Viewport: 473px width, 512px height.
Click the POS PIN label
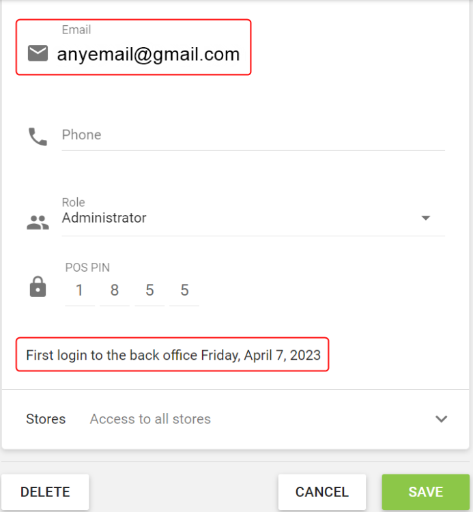click(x=87, y=268)
